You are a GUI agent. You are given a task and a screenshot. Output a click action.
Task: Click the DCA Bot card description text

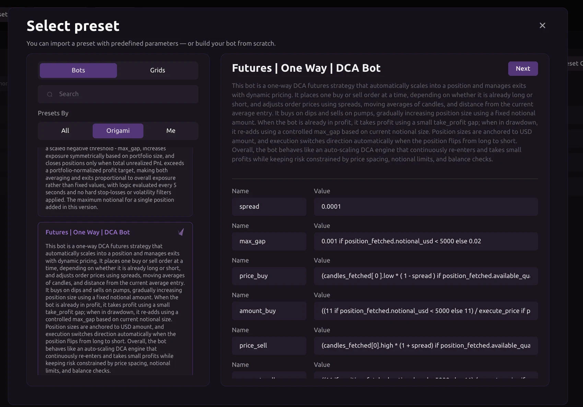pyautogui.click(x=115, y=309)
